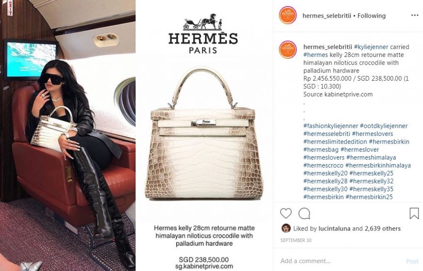The height and width of the screenshot is (271, 423).
Task: Toggle the Following status in header
Action: [x=371, y=16]
